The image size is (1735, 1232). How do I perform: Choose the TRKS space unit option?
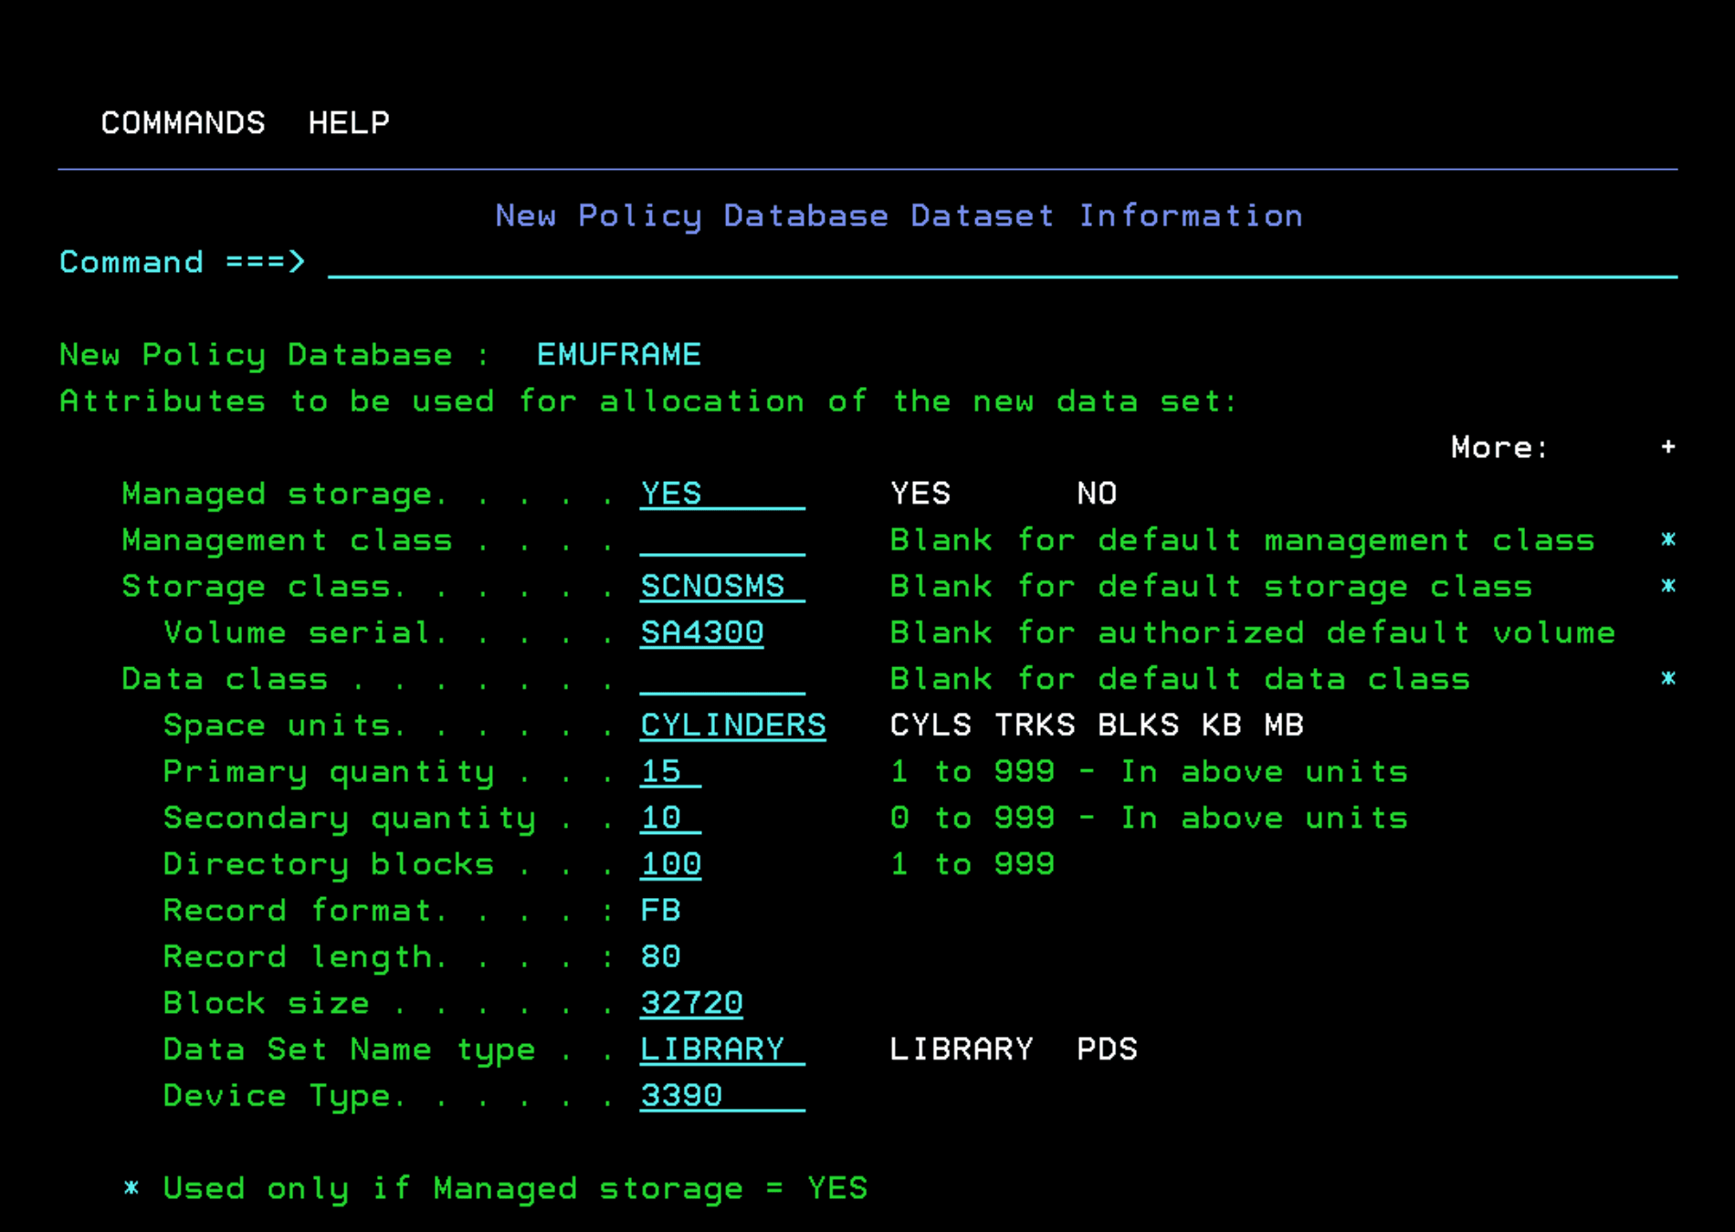pos(1035,726)
